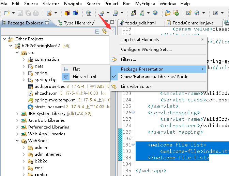Click the Filters icon in menu
Viewport: 229px width, 176px height.
pos(113,59)
